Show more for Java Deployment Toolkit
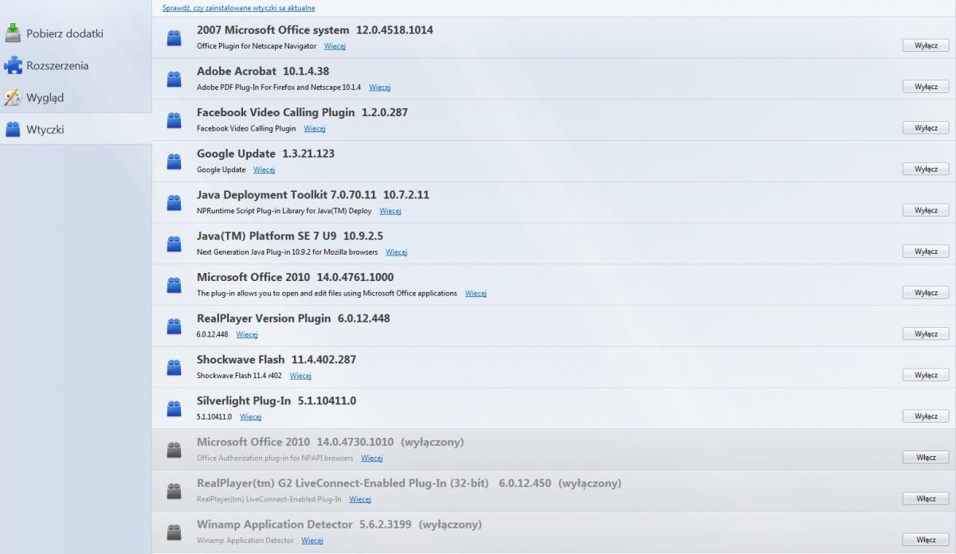Image resolution: width=956 pixels, height=554 pixels. point(390,211)
